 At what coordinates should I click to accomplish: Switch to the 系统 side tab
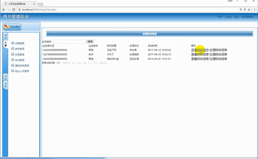(x=6, y=85)
